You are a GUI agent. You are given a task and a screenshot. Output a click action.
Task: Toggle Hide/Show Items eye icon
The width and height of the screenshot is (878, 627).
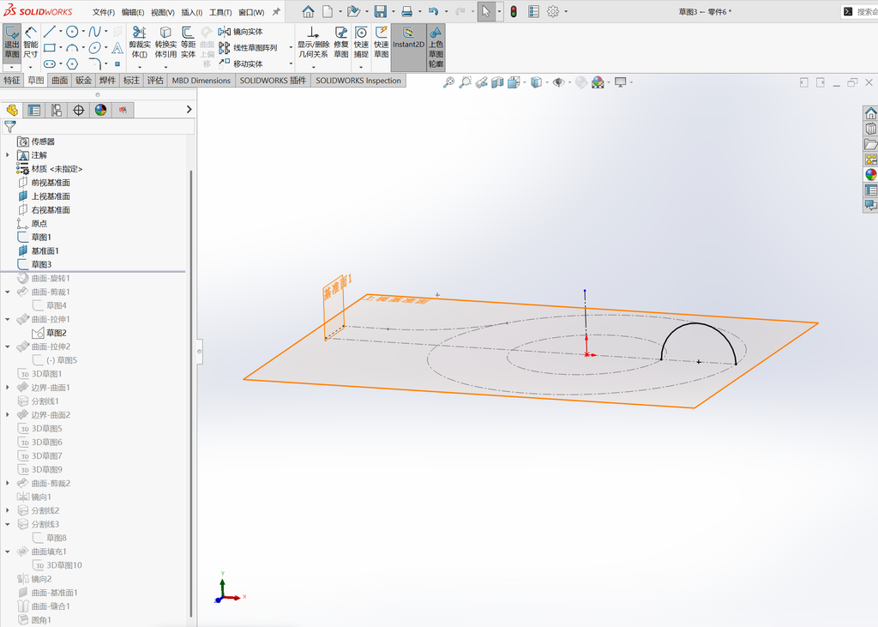[558, 82]
